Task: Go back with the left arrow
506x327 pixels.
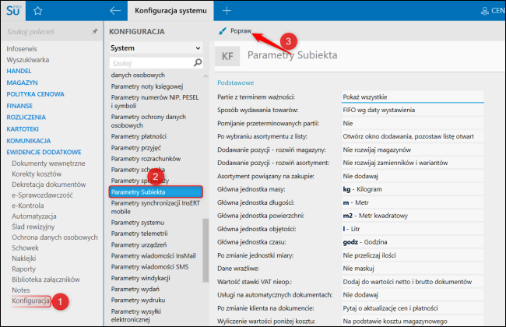Action: click(x=115, y=11)
